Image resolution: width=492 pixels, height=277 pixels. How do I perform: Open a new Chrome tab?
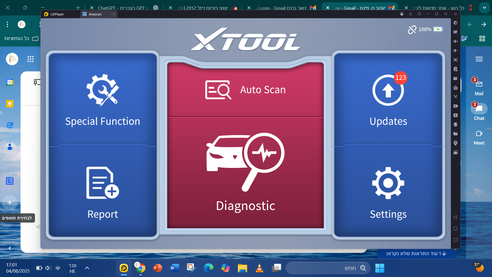[x=78, y=8]
